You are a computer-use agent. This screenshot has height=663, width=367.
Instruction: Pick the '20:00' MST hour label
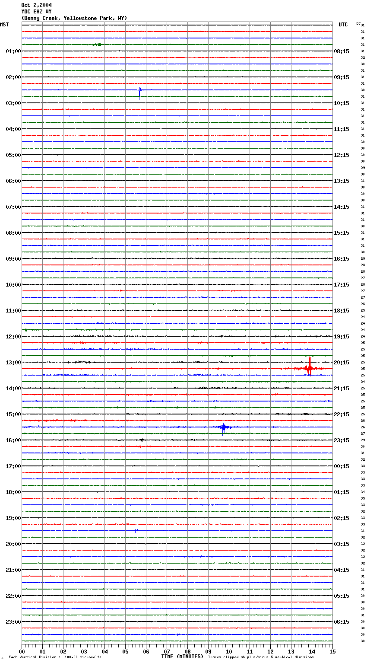click(x=13, y=544)
